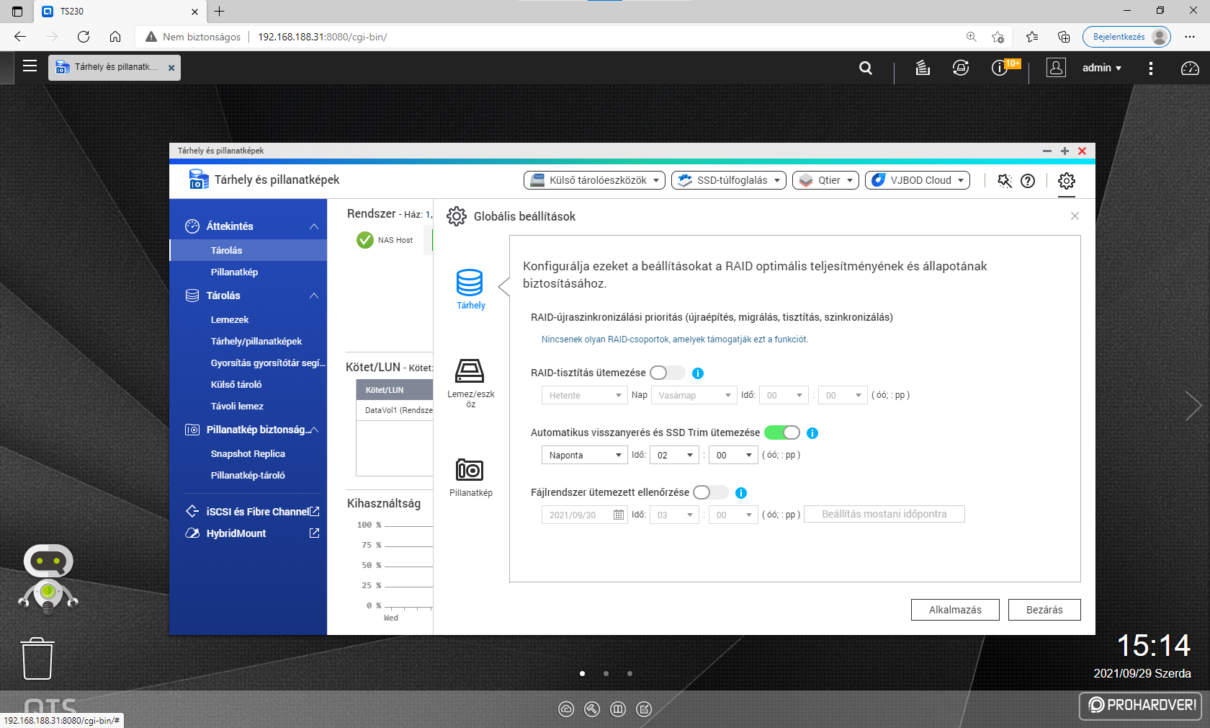This screenshot has width=1210, height=728.
Task: Open the background tasks icon in QTS bar
Action: click(923, 68)
